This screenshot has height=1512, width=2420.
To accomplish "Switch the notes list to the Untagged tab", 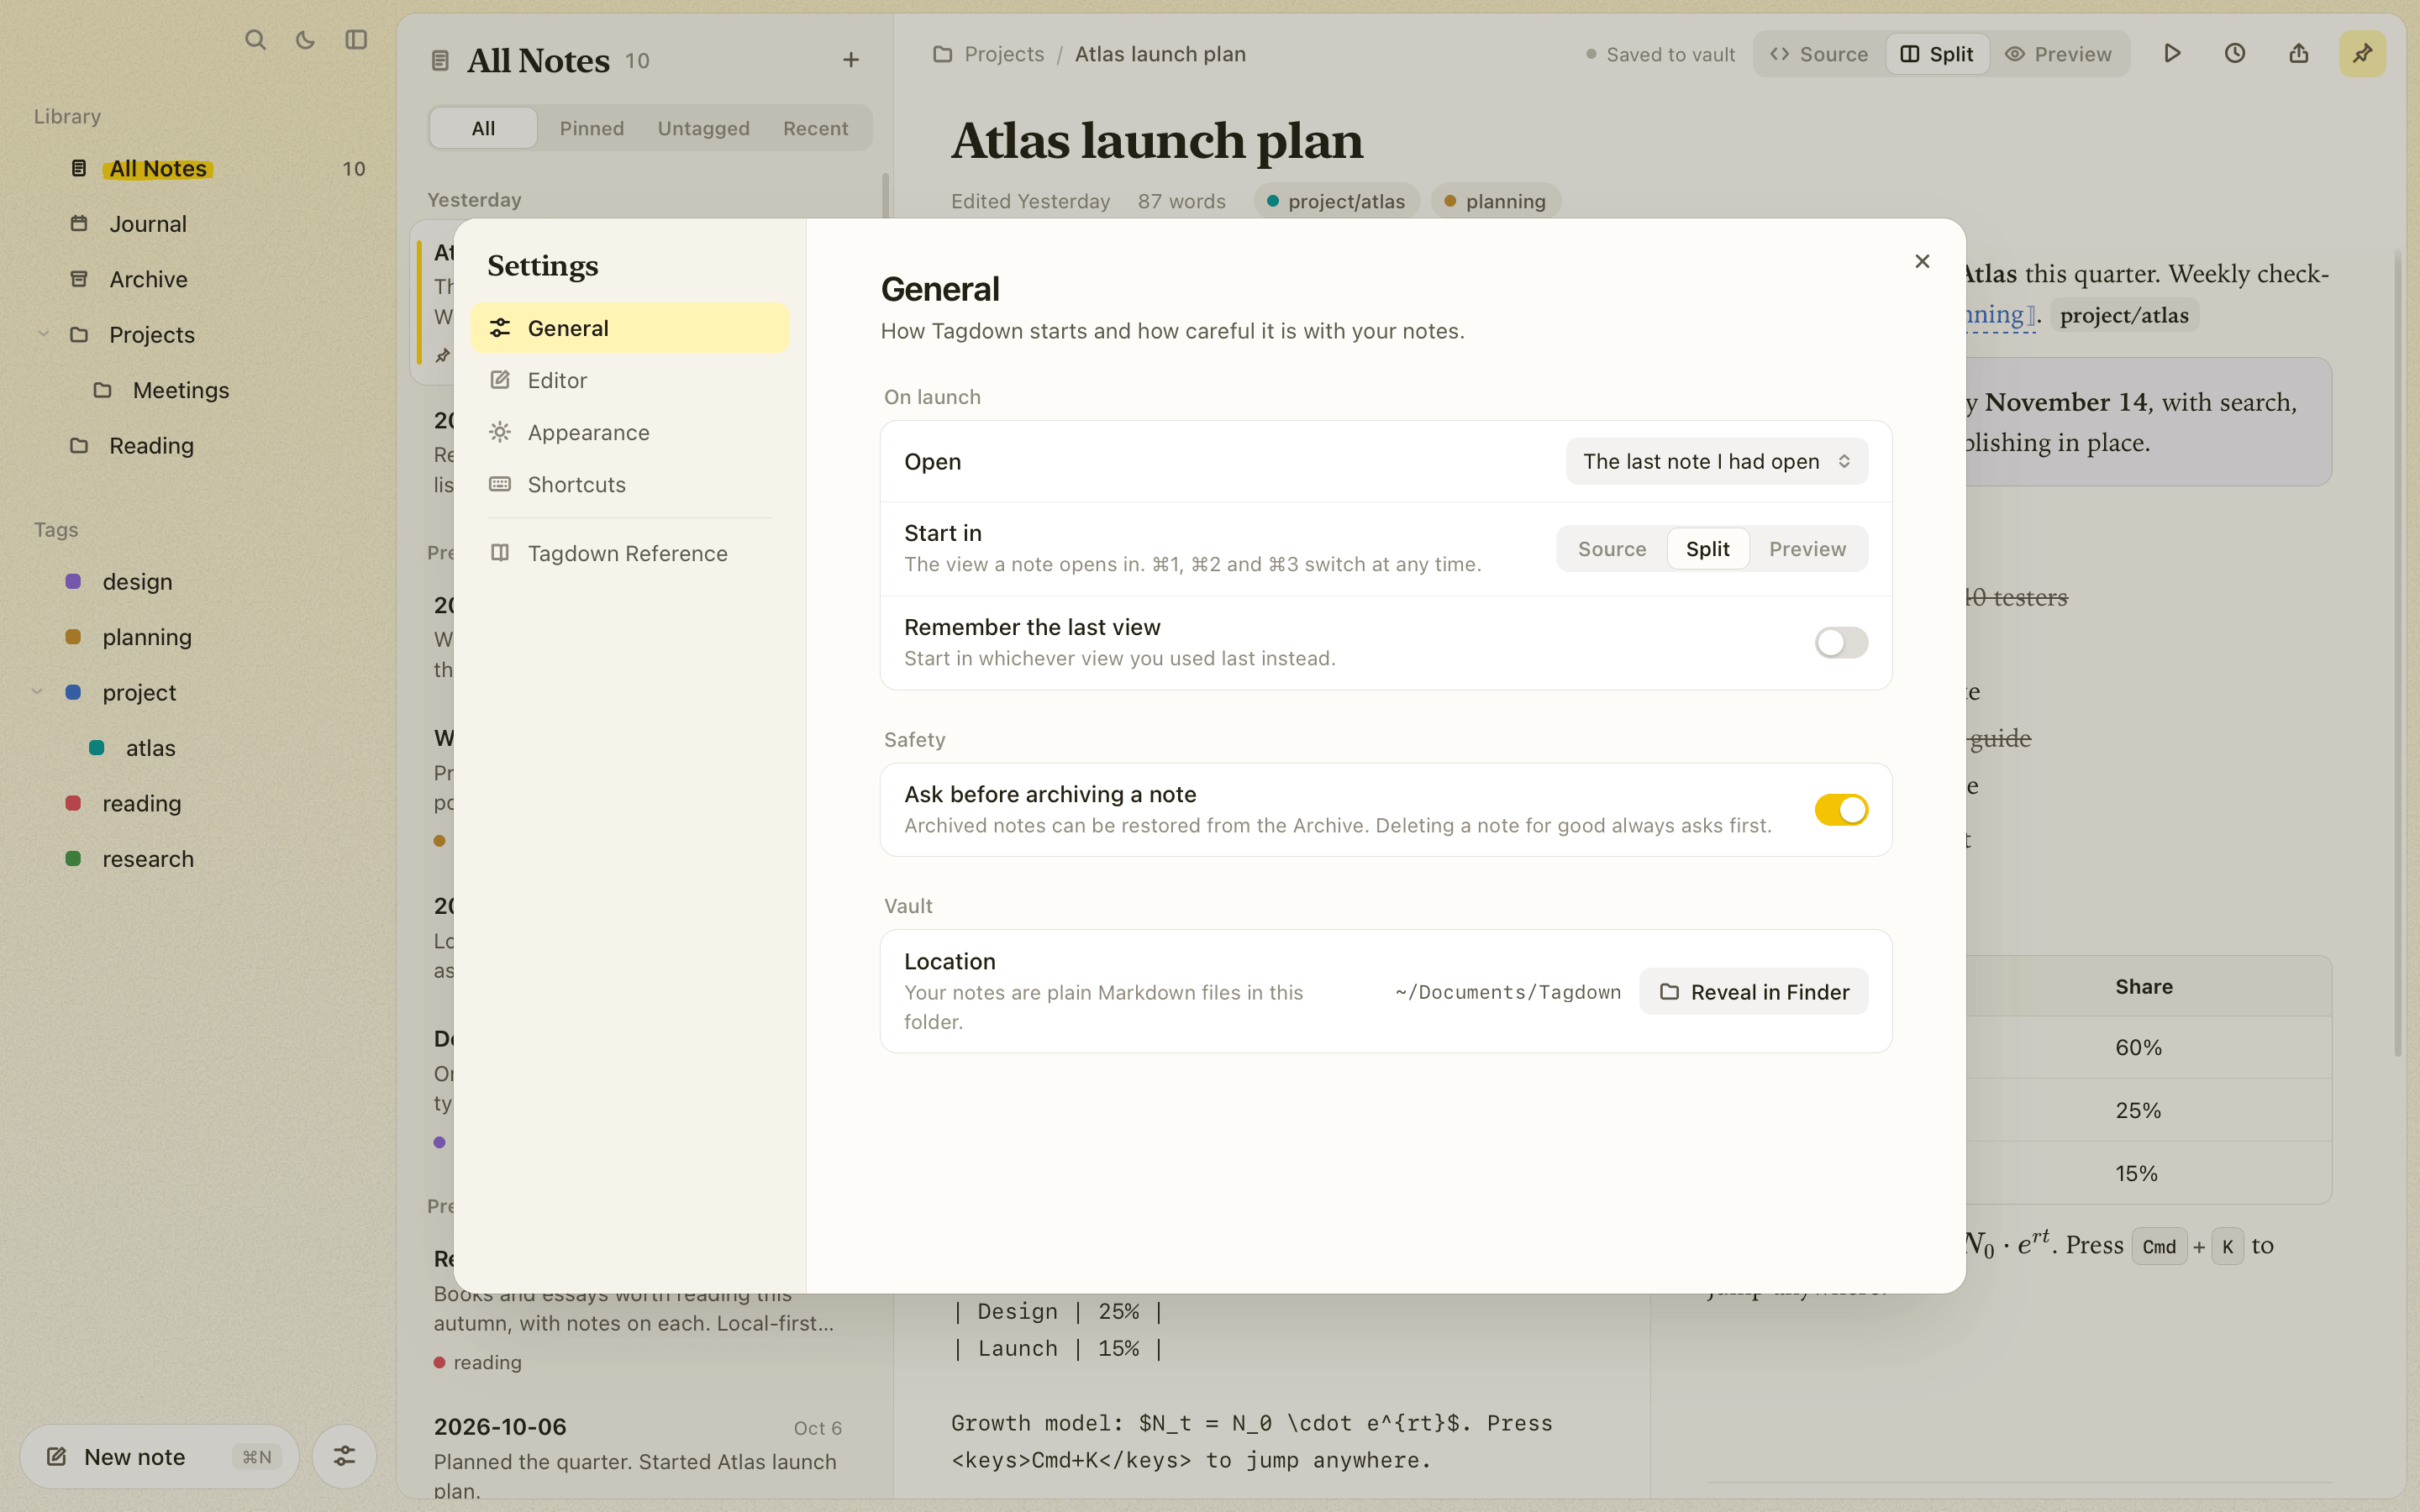I will pos(704,128).
